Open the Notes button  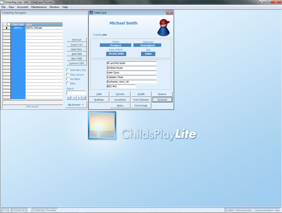point(120,106)
